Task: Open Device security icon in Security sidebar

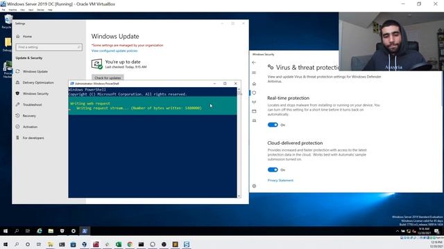Action: click(254, 120)
